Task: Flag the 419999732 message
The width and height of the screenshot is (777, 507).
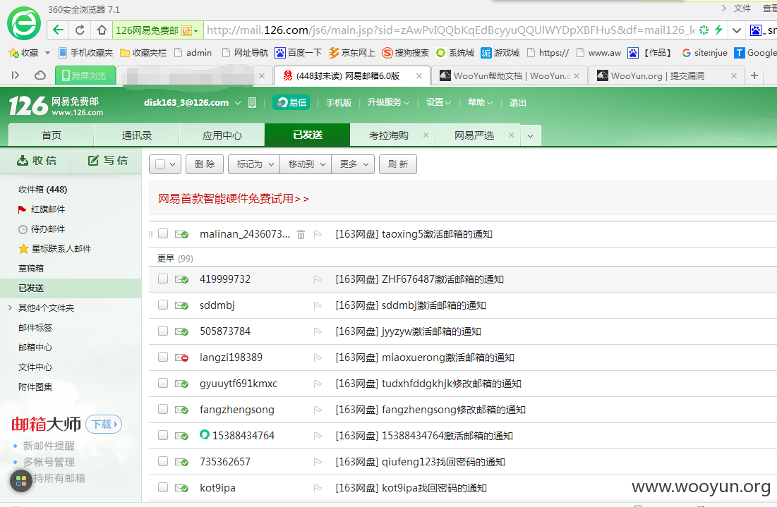Action: (318, 280)
